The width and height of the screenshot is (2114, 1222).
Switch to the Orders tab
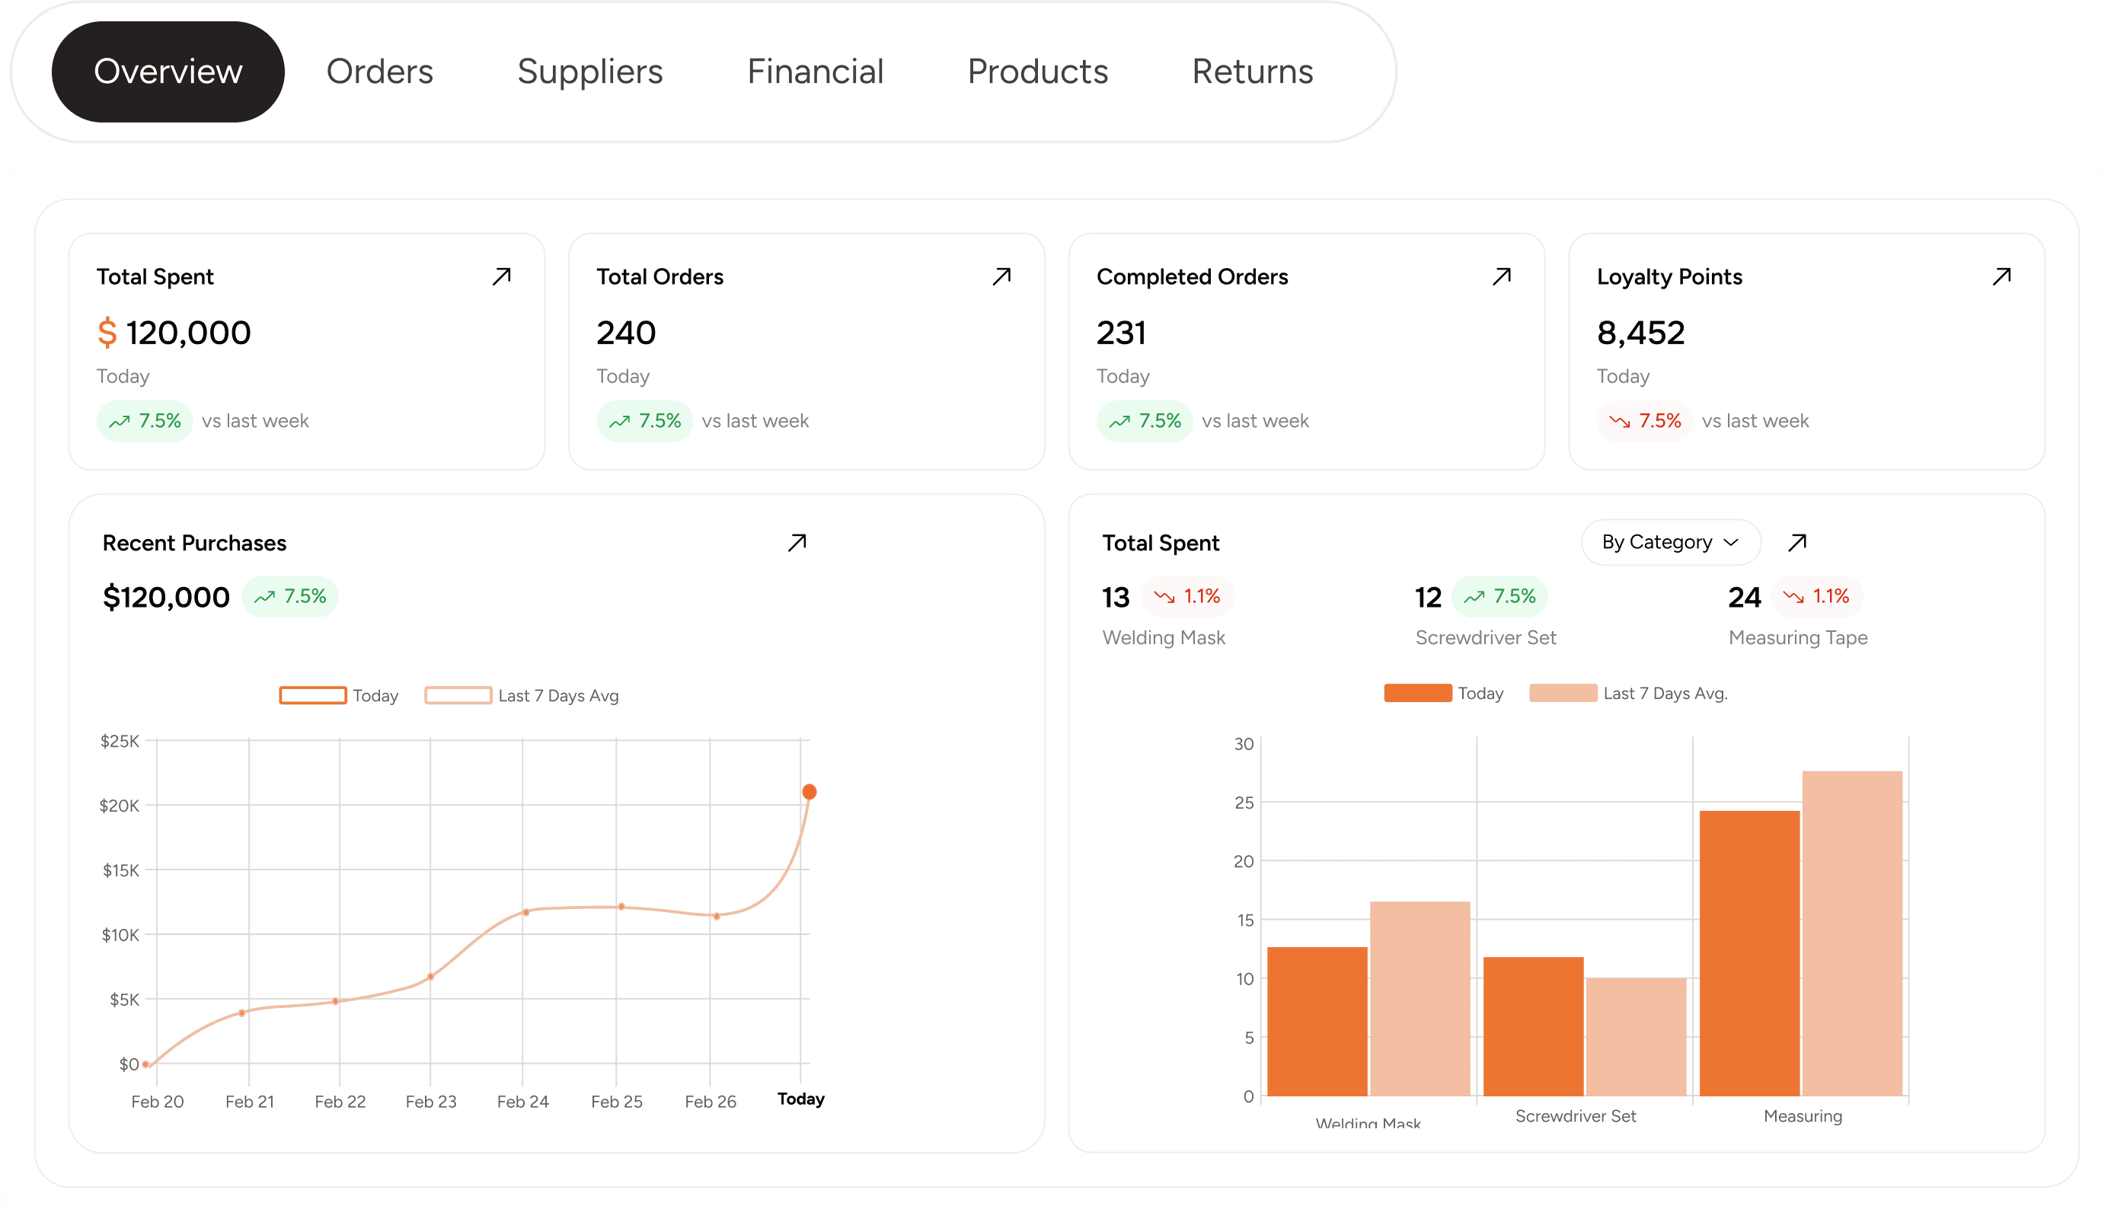(x=379, y=72)
